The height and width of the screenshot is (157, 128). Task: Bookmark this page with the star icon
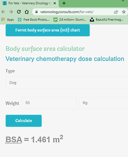124,12
